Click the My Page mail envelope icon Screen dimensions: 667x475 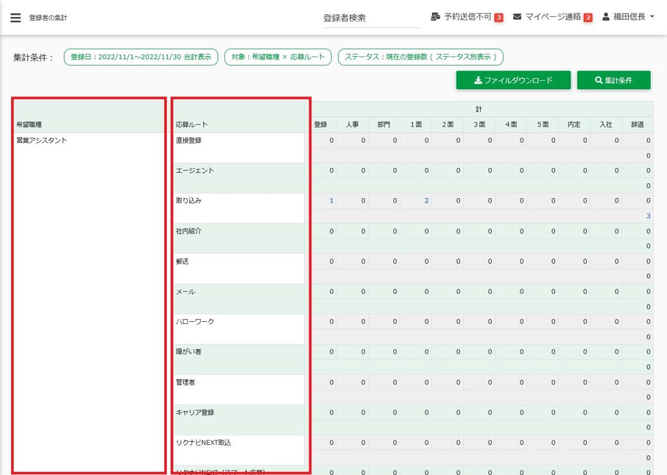(x=517, y=17)
